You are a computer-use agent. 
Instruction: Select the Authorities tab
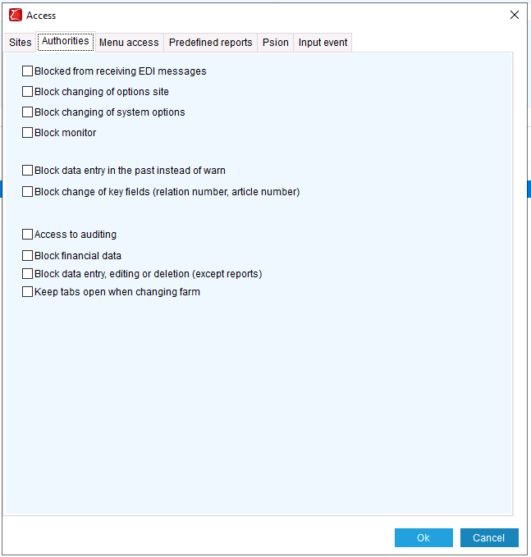coord(66,41)
